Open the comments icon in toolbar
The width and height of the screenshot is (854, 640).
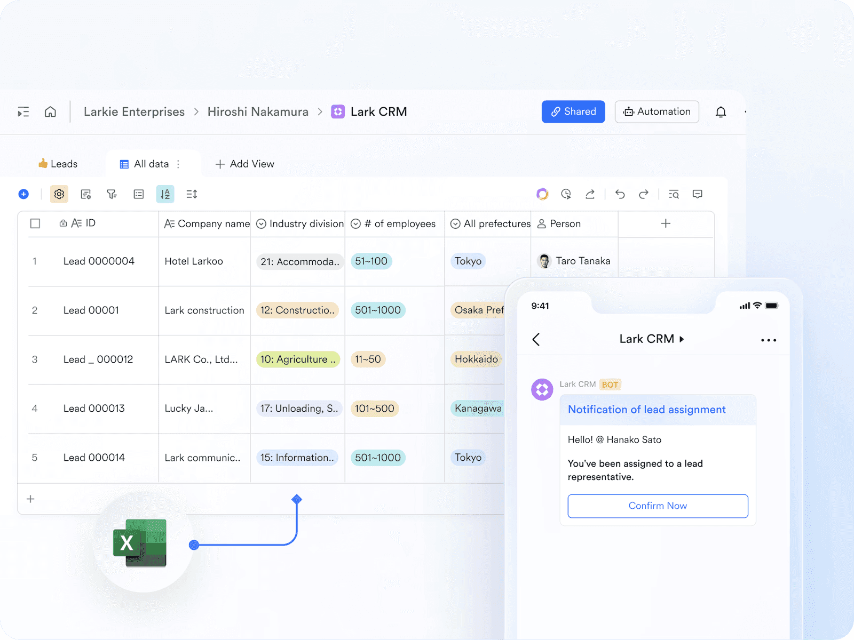coord(698,194)
